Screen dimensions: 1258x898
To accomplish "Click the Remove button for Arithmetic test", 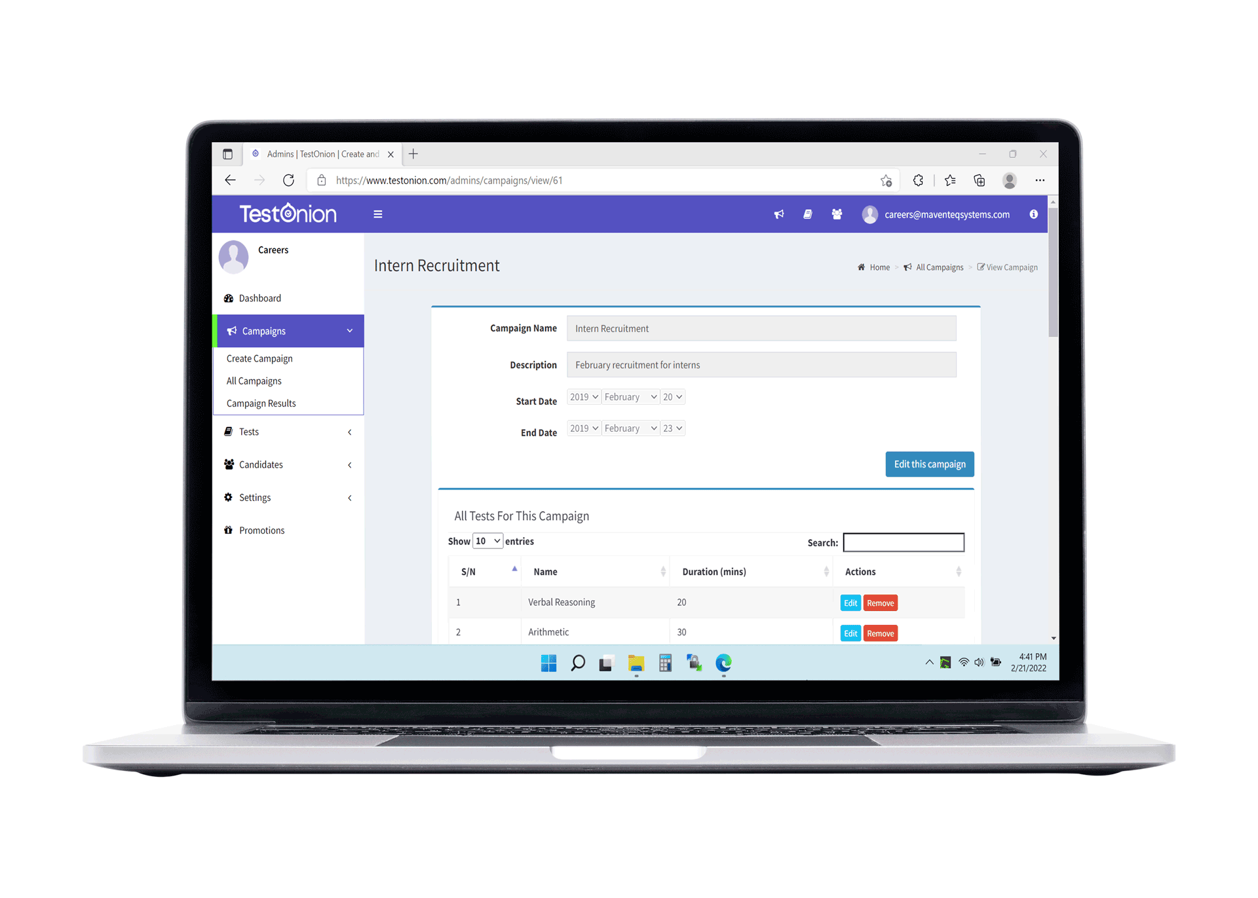I will (881, 633).
